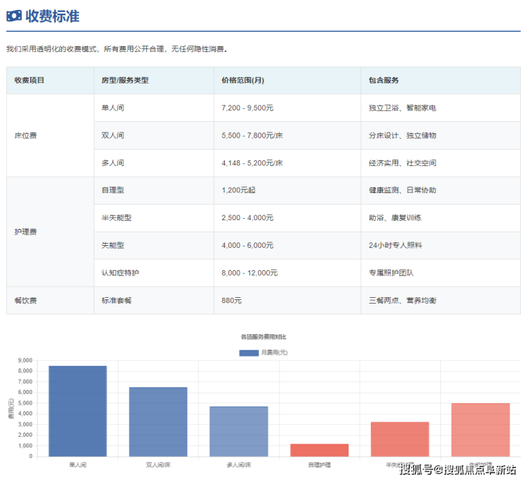Click the 各项服务费用对比 chart title
This screenshot has height=481, width=528.
click(x=263, y=336)
